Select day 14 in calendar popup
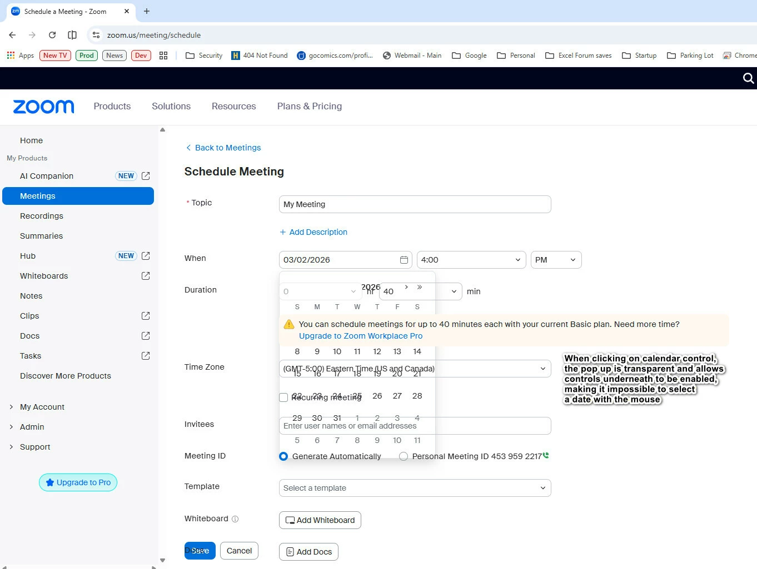 coord(417,351)
